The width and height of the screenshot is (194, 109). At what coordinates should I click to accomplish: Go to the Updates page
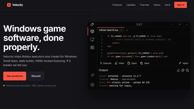tap(131, 5)
